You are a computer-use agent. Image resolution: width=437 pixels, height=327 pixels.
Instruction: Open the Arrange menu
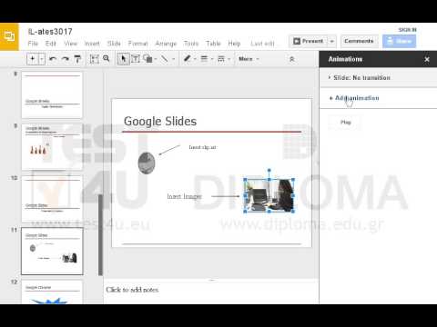coord(166,44)
